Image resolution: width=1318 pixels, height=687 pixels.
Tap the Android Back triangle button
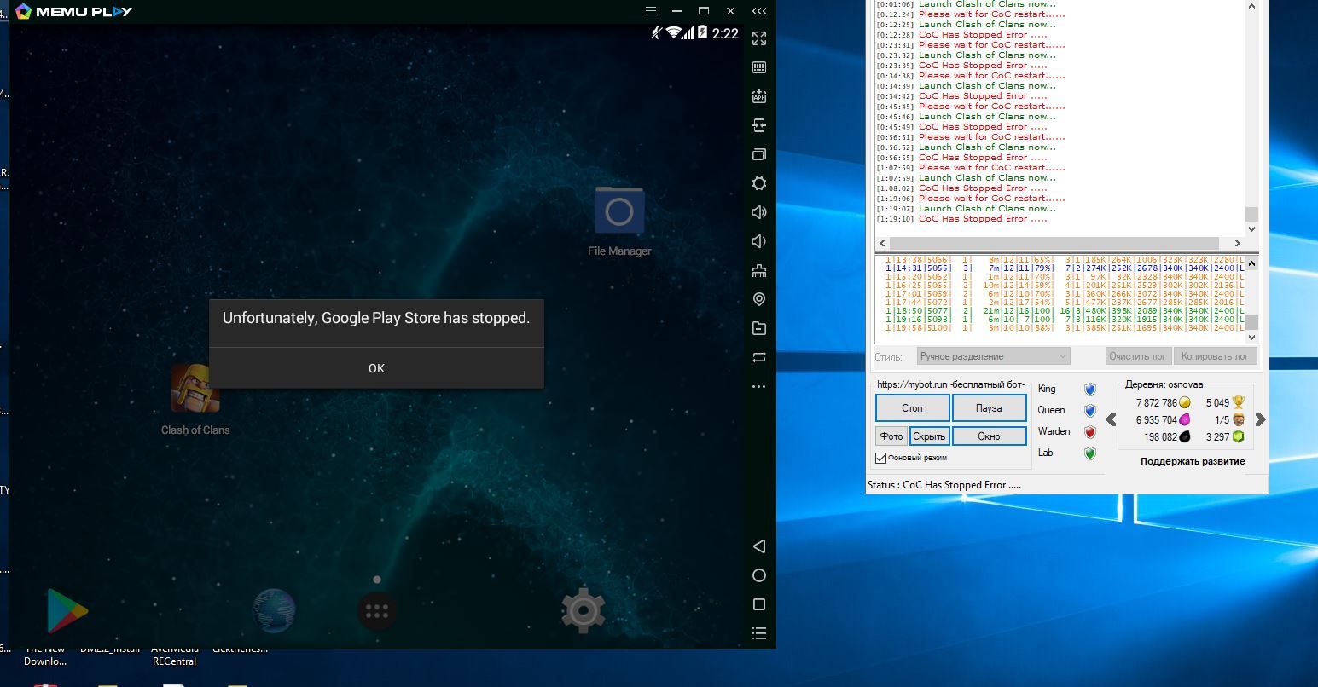click(759, 546)
